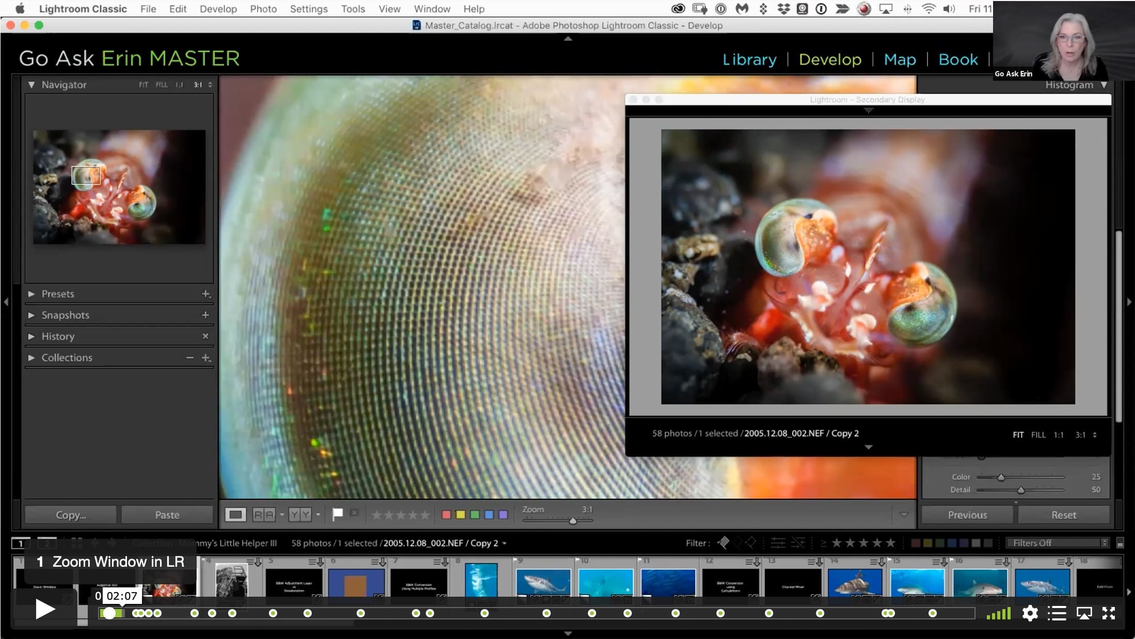
Task: Adjust the video player volume bars
Action: (x=999, y=613)
